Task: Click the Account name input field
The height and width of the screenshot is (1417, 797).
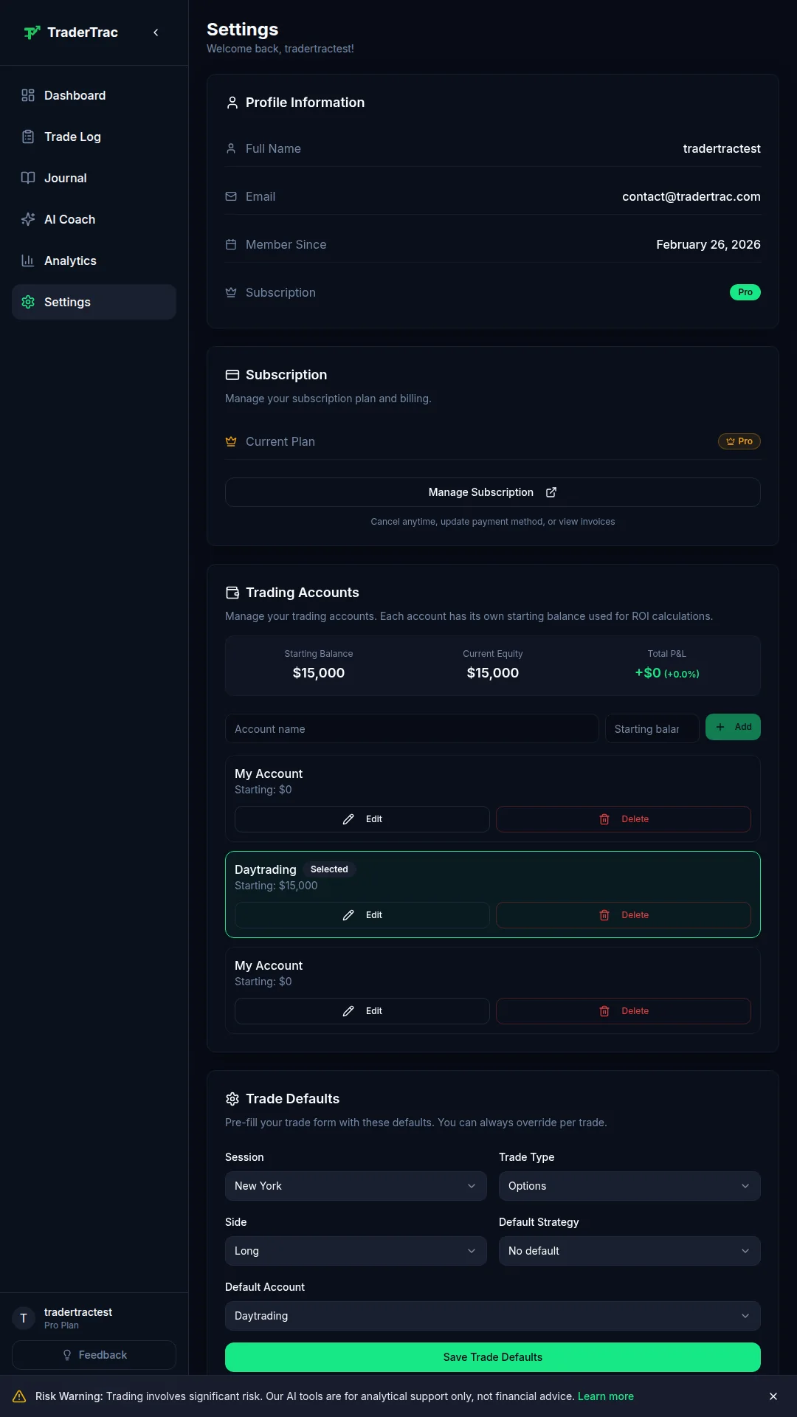Action: click(412, 728)
